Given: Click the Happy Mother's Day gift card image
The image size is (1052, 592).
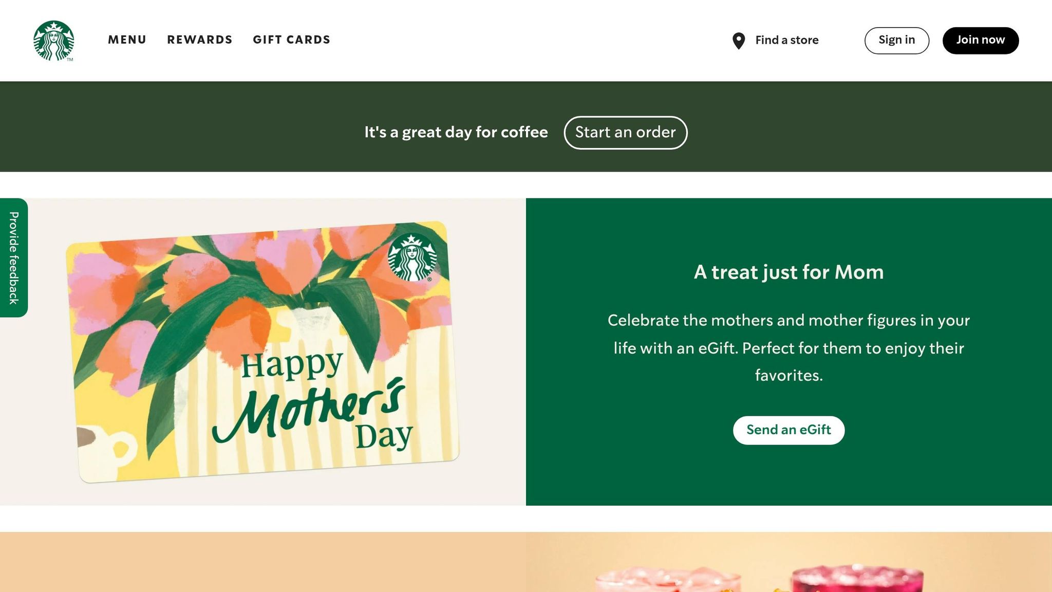Looking at the screenshot, I should pos(262,352).
